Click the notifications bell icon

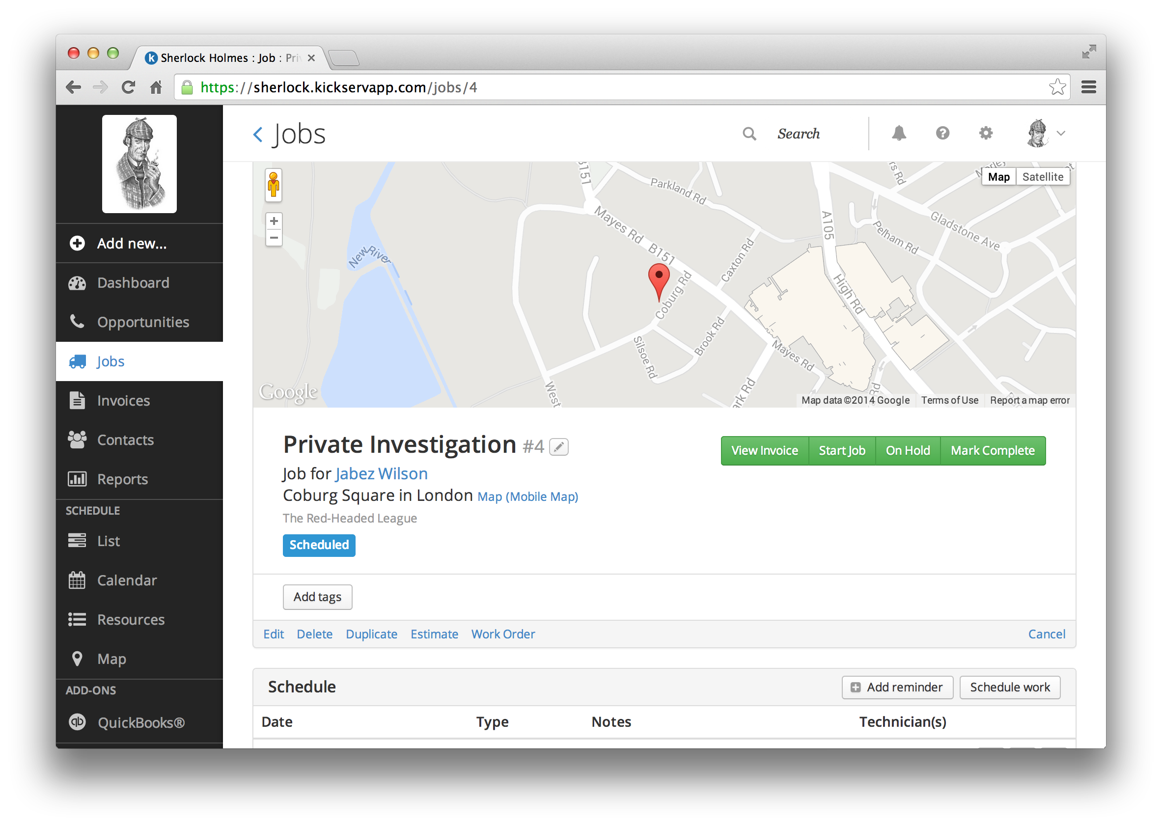click(899, 133)
